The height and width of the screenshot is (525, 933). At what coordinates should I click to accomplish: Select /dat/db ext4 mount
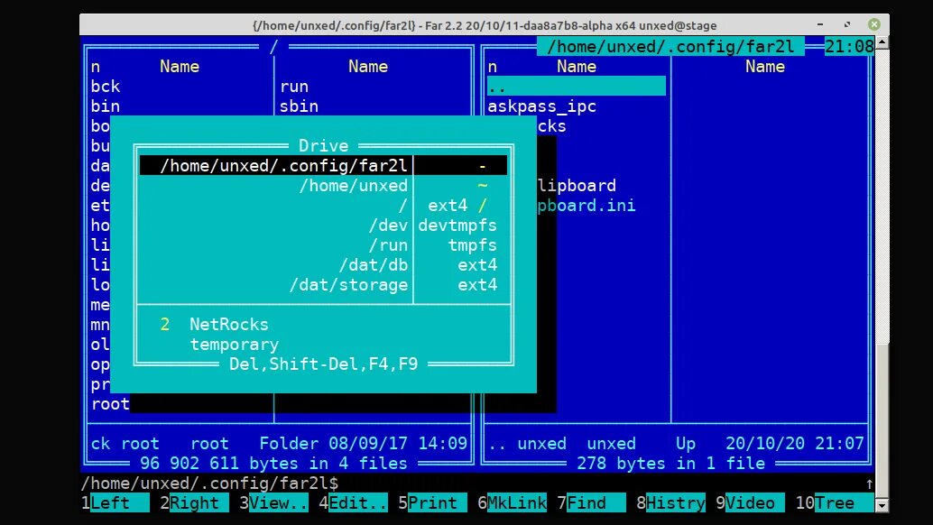[x=323, y=264]
